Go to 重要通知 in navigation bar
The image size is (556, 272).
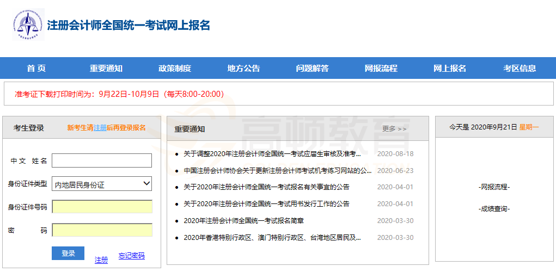point(106,69)
